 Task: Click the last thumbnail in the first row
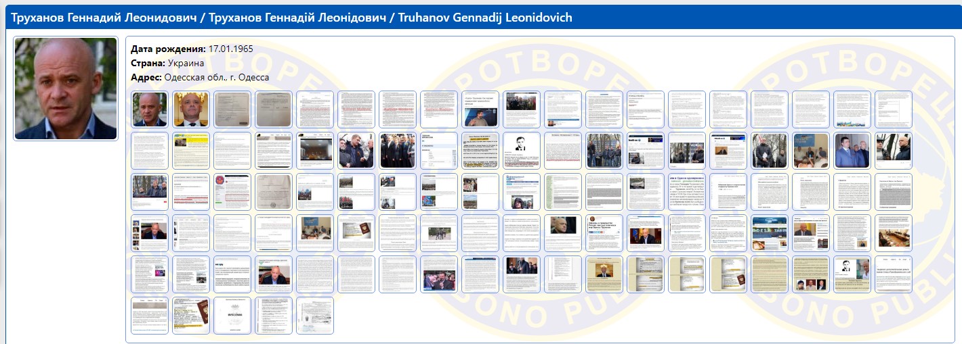[893, 109]
